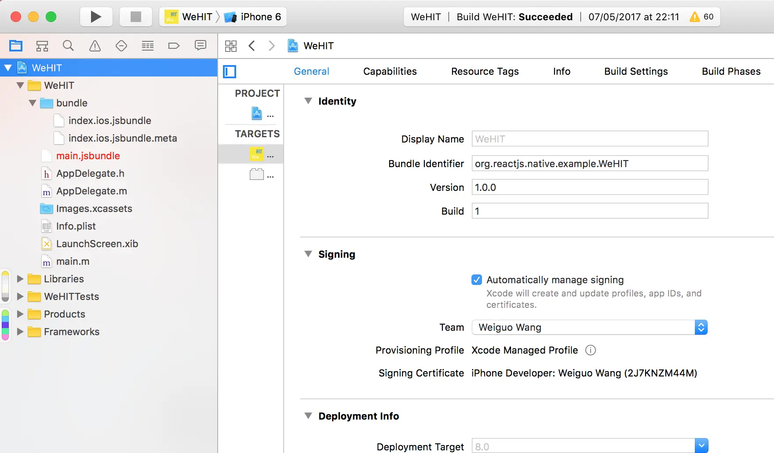Viewport: 774px width, 453px height.
Task: Click the Display Name field
Action: pos(590,139)
